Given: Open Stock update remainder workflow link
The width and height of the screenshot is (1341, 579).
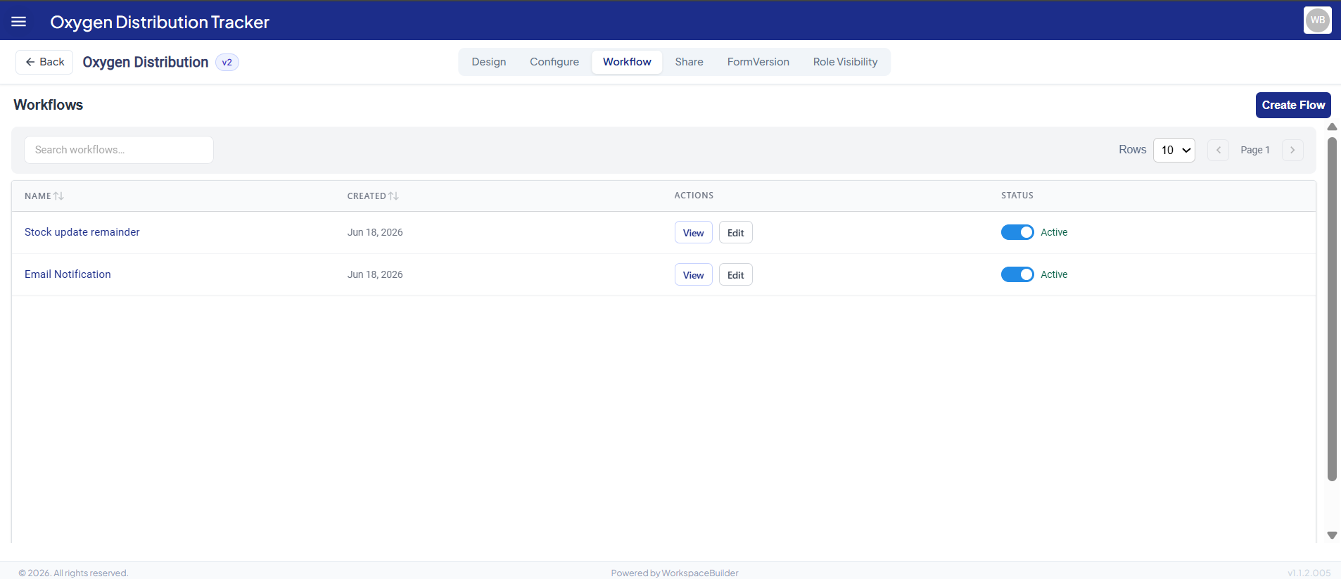Looking at the screenshot, I should (82, 232).
